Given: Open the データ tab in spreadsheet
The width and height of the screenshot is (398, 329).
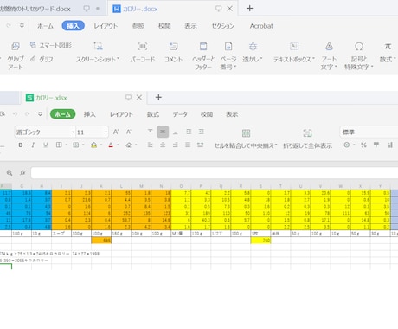Looking at the screenshot, I should coord(180,114).
